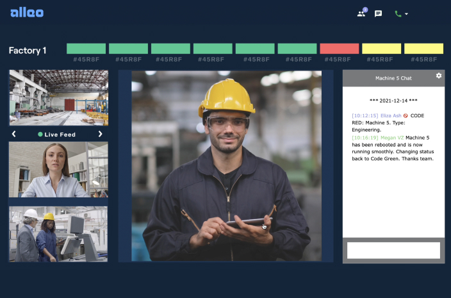
Task: Select the fourth green status bar
Action: 213,49
